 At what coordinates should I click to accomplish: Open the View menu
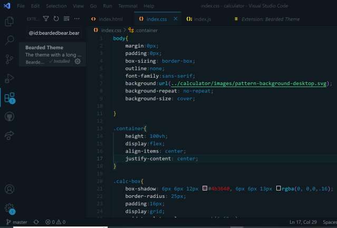[78, 6]
